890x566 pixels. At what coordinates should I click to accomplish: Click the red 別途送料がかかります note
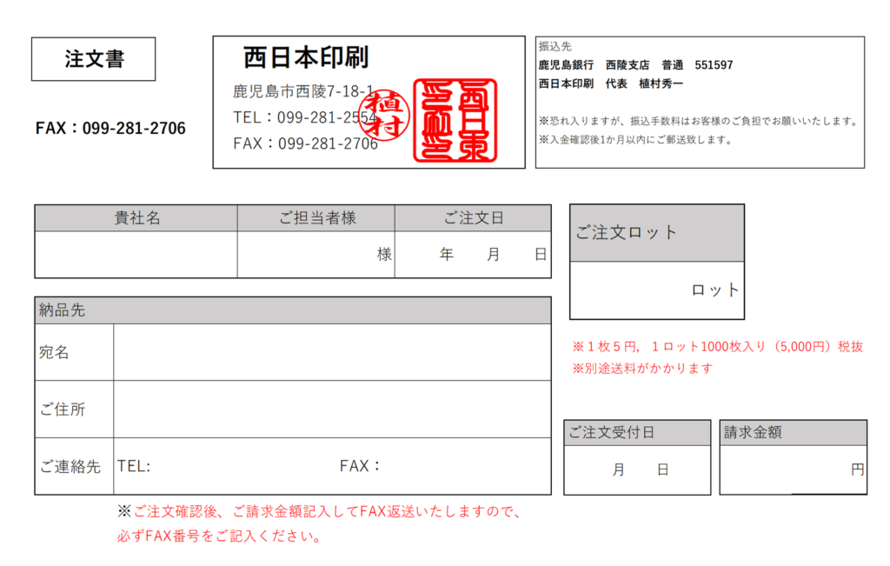[642, 369]
